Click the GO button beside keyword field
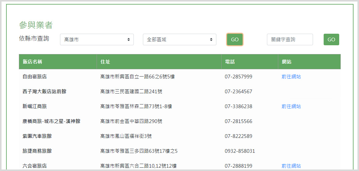Screen dimensions: 359x171 [x=331, y=39]
